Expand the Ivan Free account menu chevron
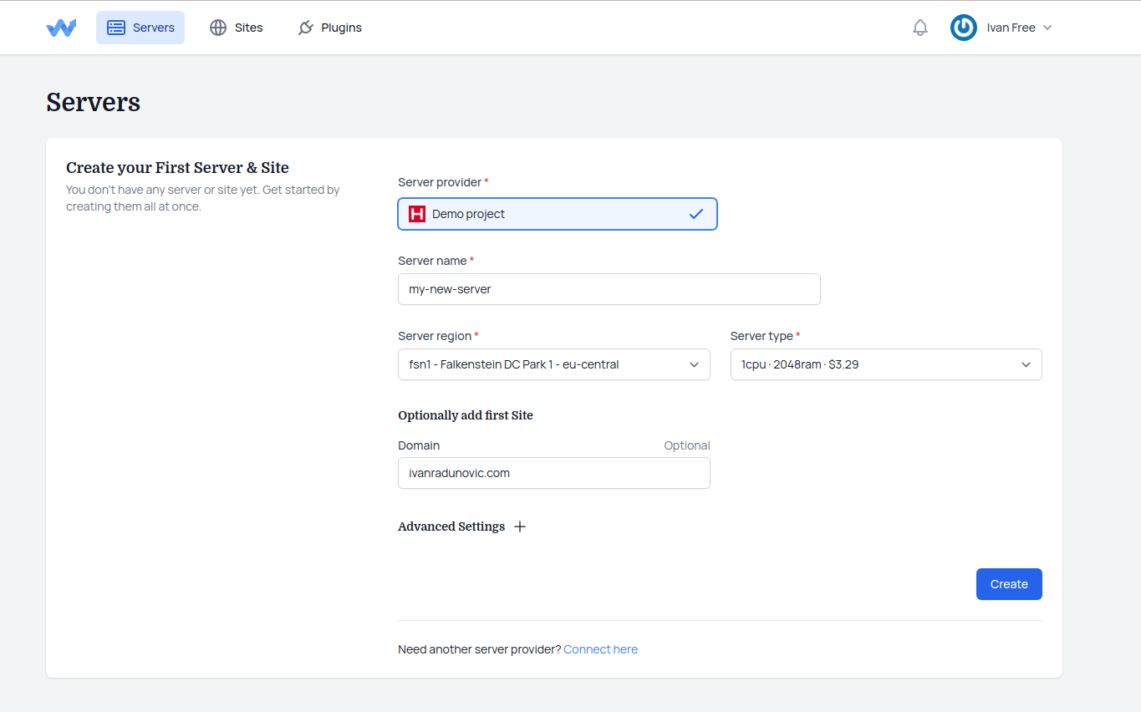 [x=1047, y=28]
